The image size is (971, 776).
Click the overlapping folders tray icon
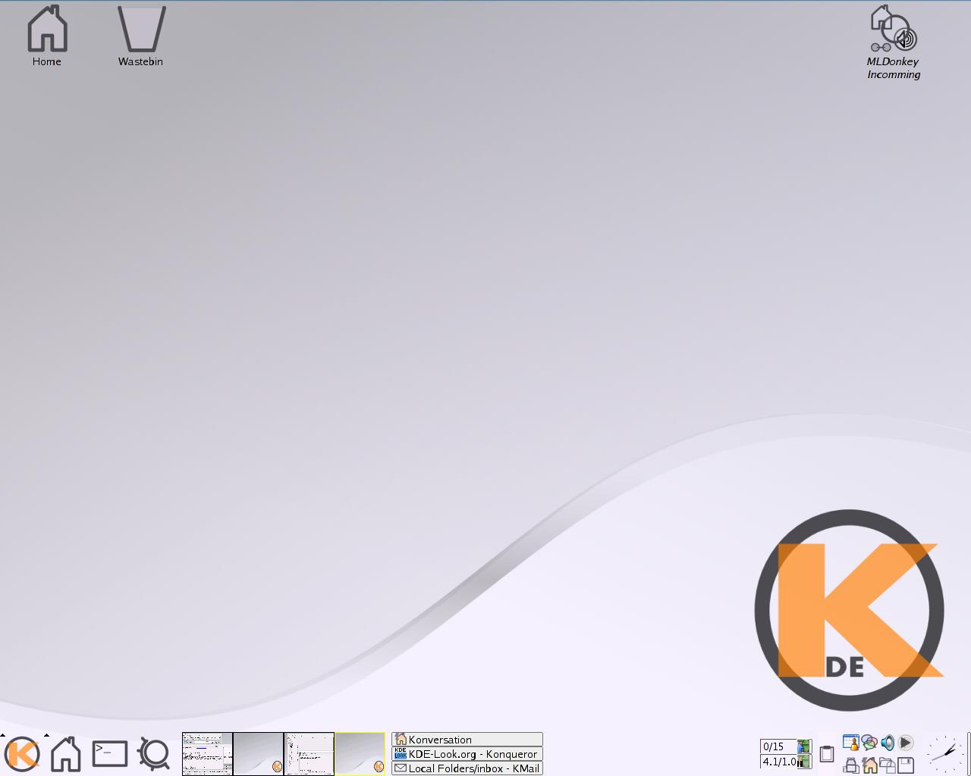(x=888, y=765)
